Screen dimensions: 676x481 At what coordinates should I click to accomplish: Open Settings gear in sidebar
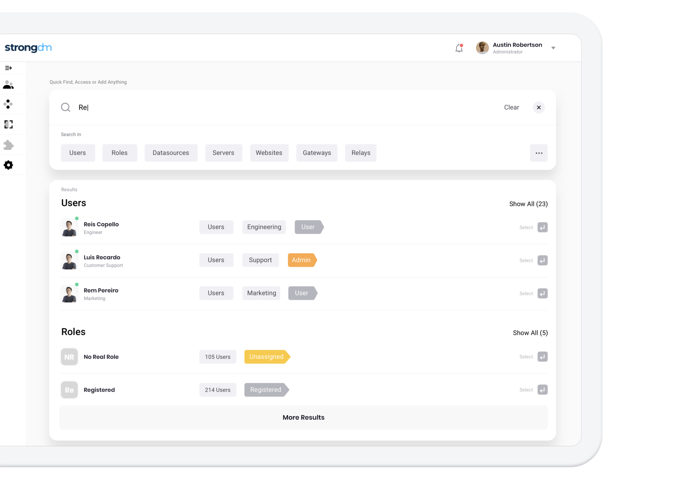click(x=8, y=165)
